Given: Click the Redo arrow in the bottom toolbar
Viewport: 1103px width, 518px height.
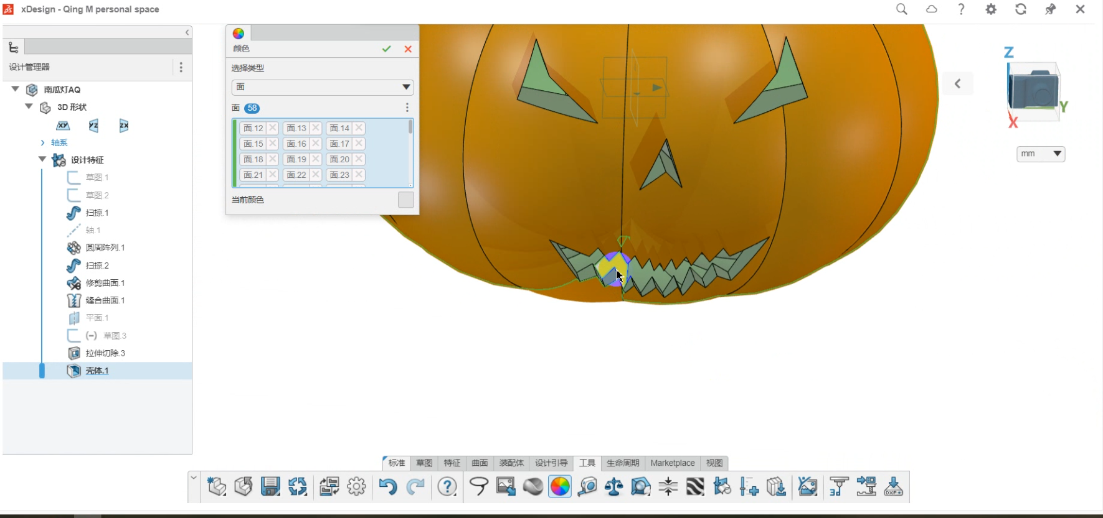Looking at the screenshot, I should pyautogui.click(x=415, y=486).
